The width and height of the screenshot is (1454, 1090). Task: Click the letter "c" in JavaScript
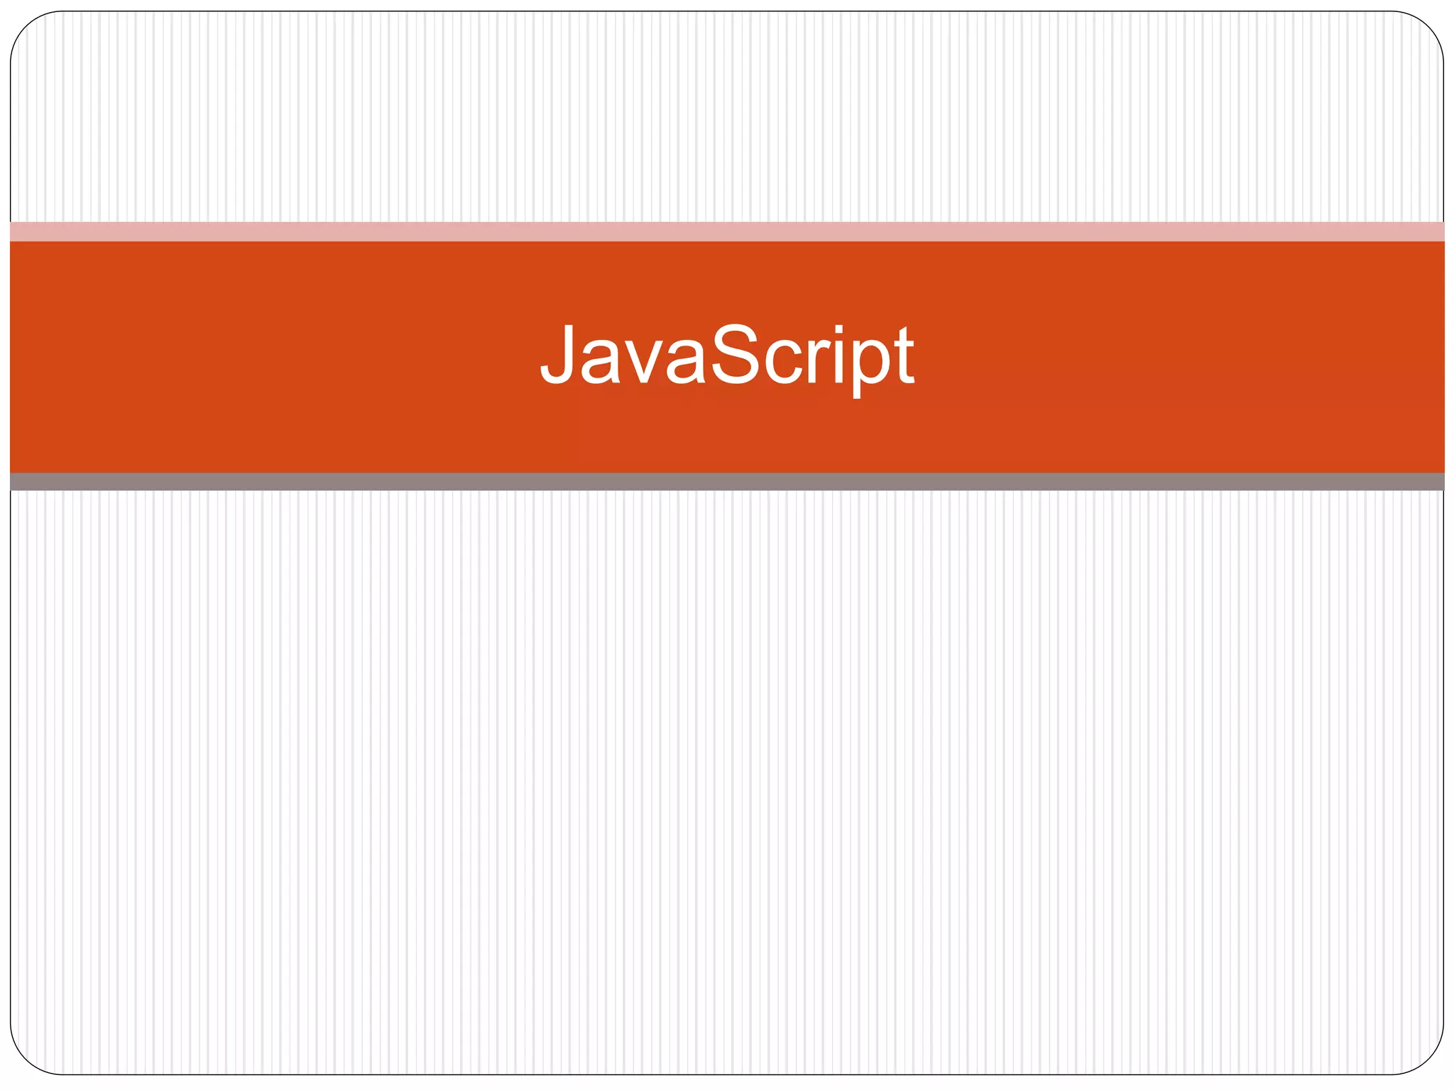coord(792,362)
